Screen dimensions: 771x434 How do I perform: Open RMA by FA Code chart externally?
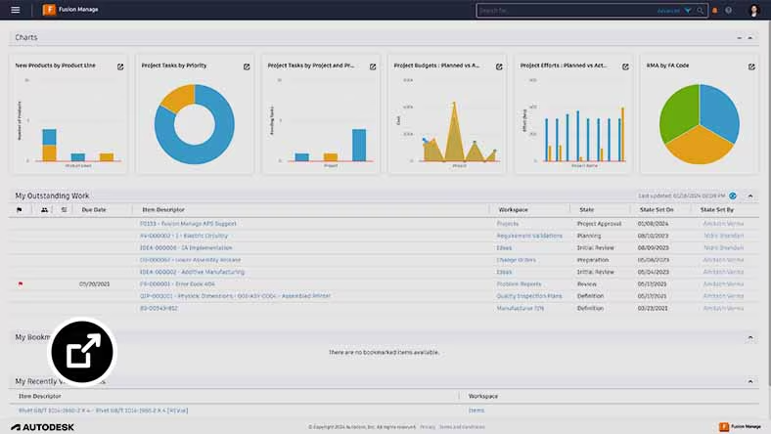(x=751, y=66)
